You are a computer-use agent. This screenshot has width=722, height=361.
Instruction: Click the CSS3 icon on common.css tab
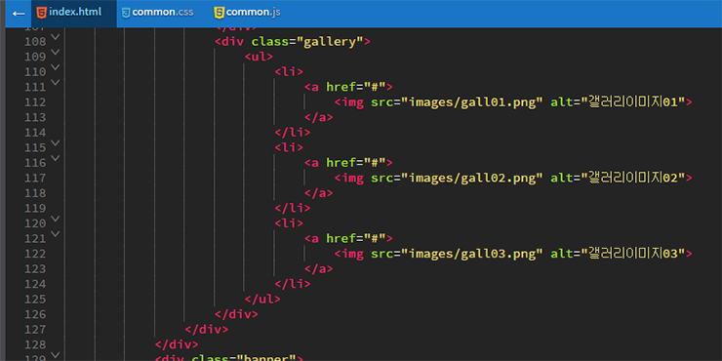(x=126, y=13)
